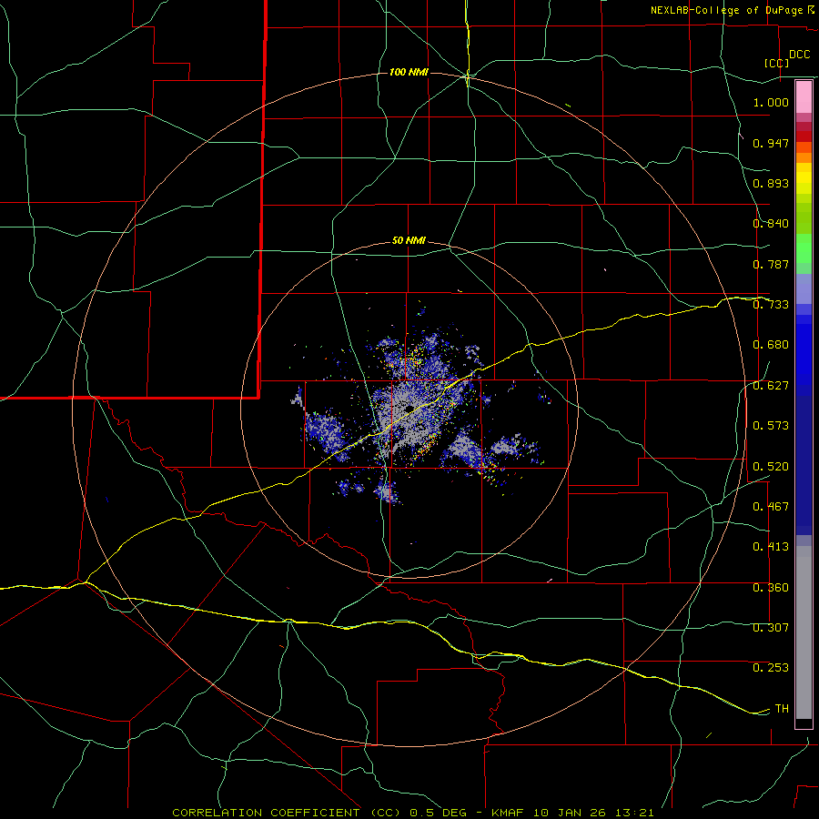
Task: Pick the red segment of the color bar
Action: pyautogui.click(x=804, y=136)
